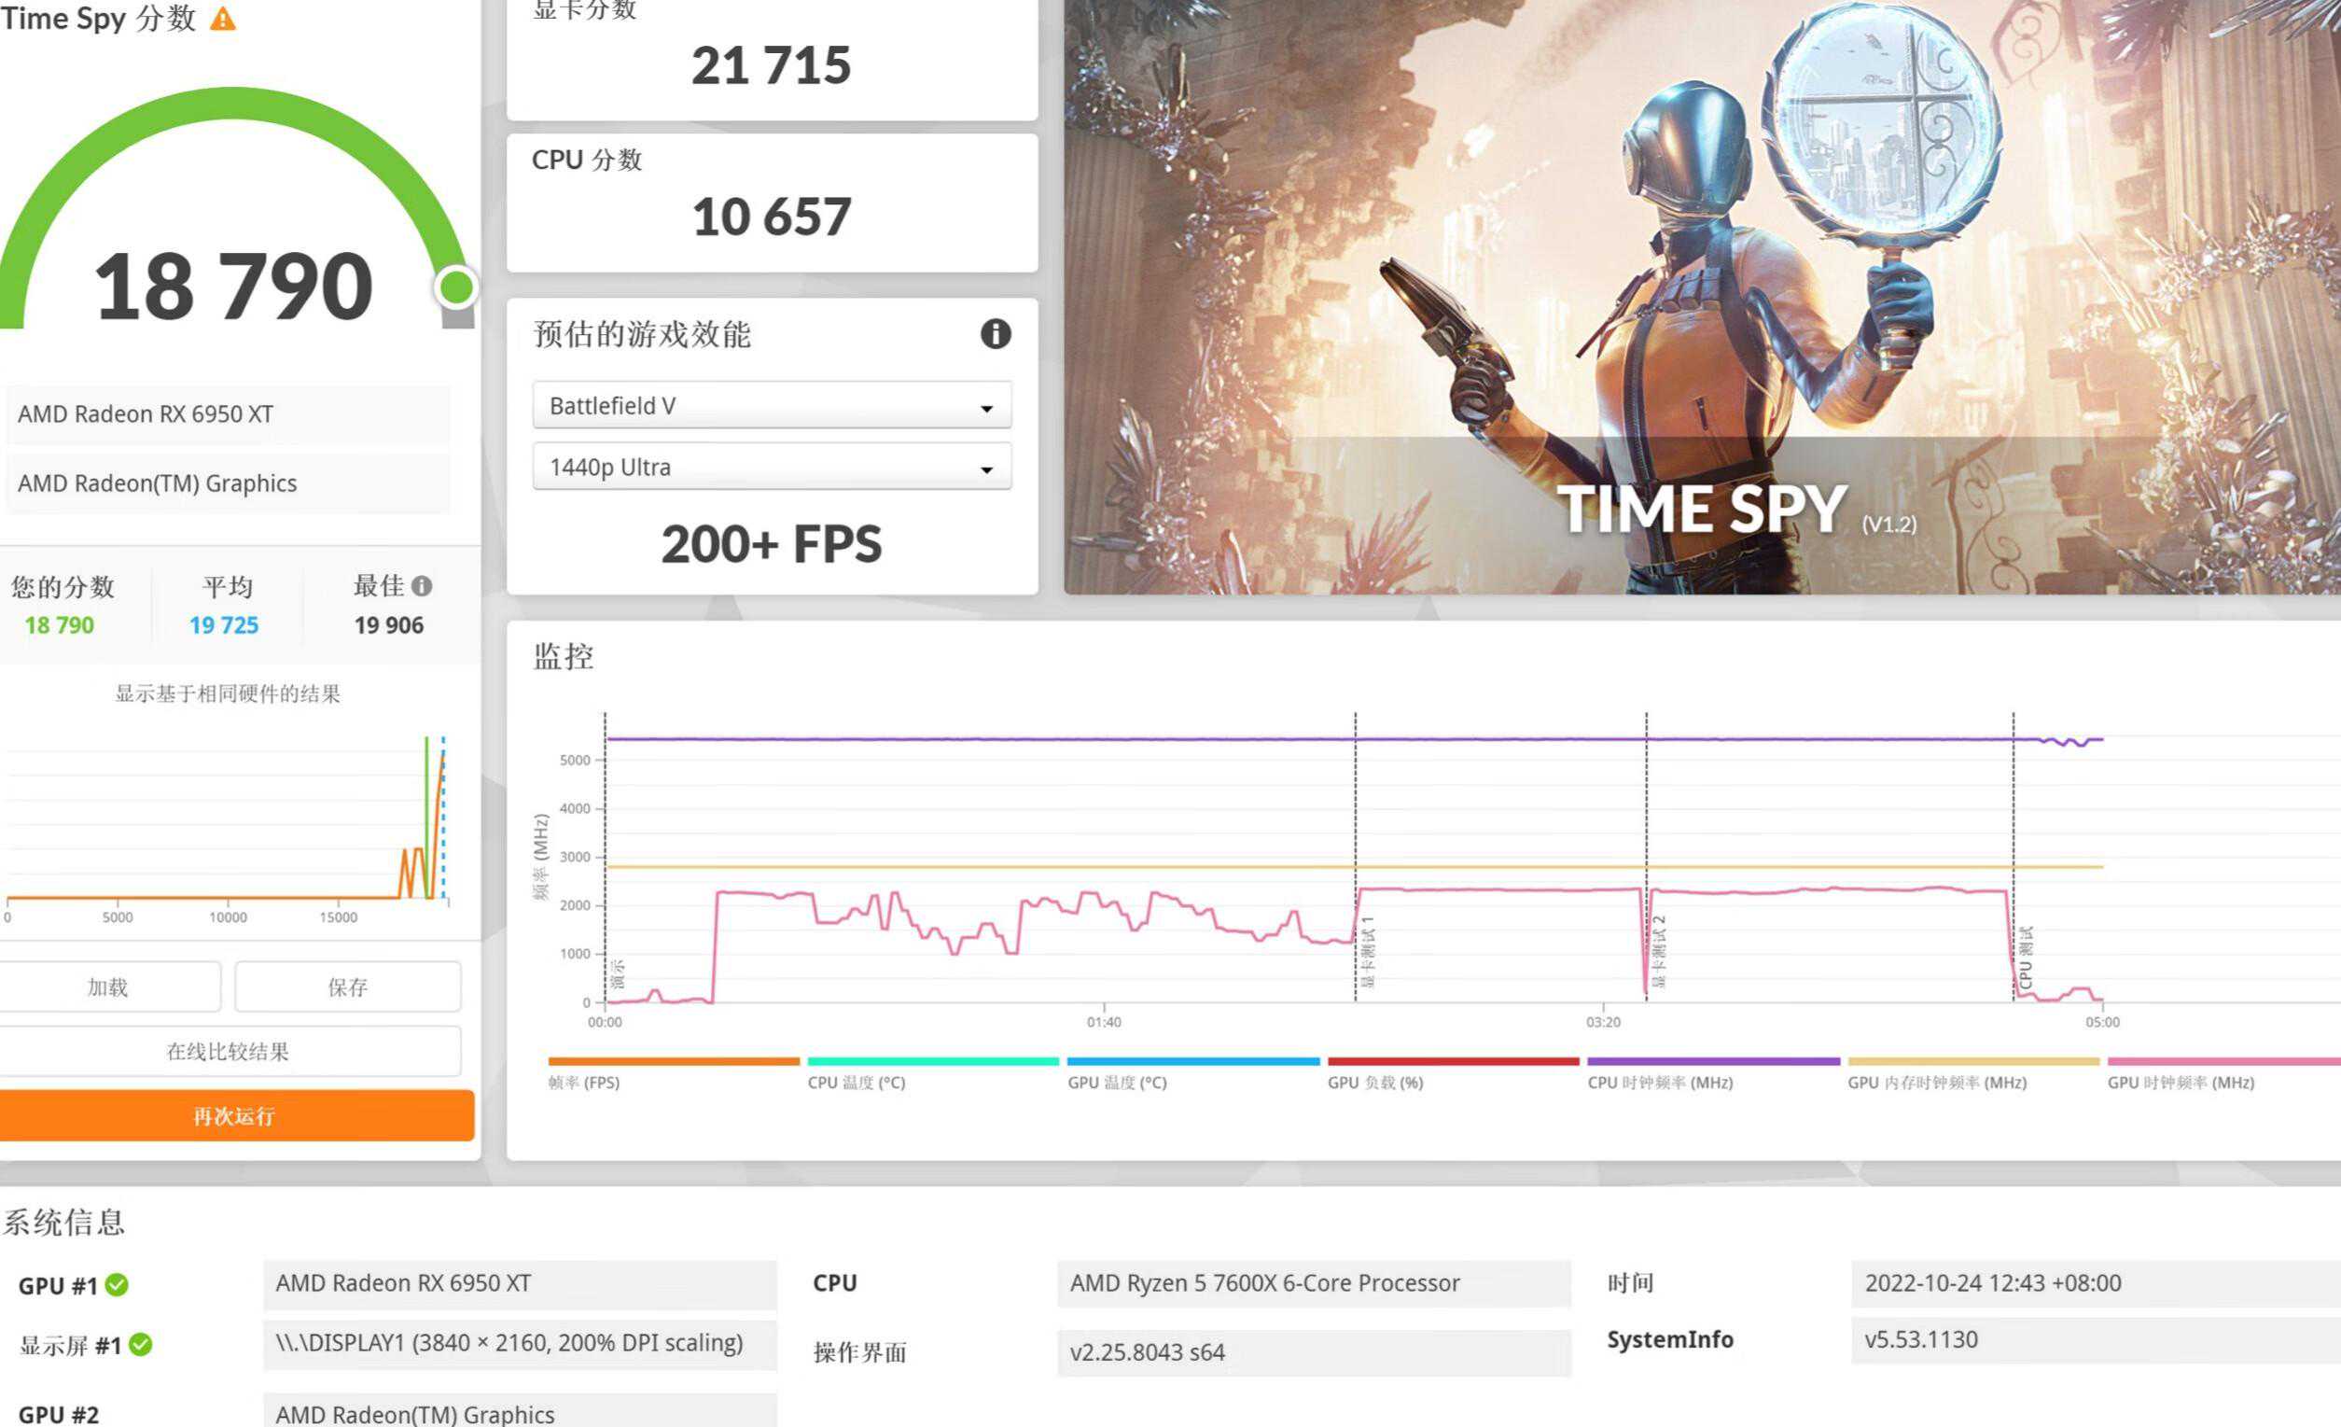Click the orange run again button
The width and height of the screenshot is (2341, 1427).
tap(235, 1115)
